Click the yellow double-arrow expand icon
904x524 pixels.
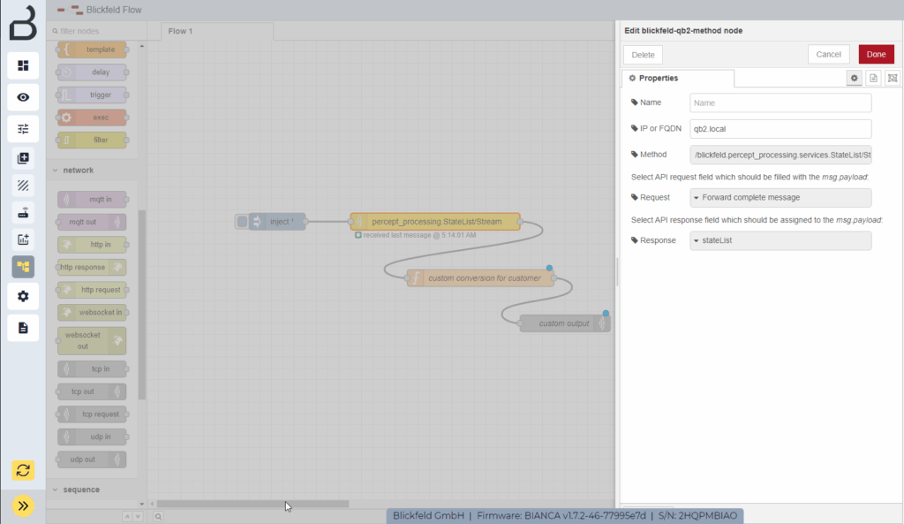coord(23,505)
